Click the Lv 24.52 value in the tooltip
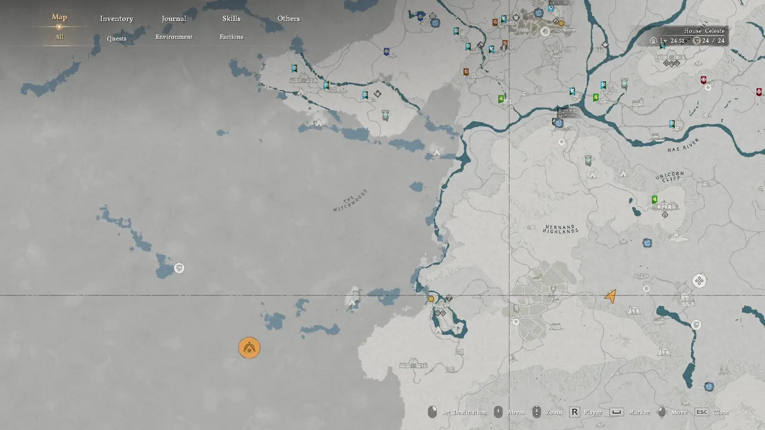 (x=672, y=41)
